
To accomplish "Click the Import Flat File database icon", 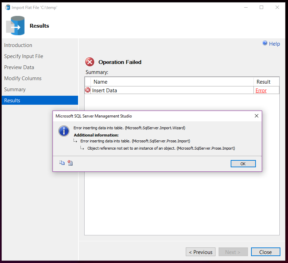I will 15,26.
